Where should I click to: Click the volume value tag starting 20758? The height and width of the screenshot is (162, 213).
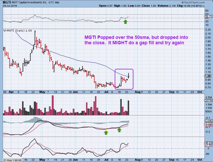pyautogui.click(x=209, y=100)
